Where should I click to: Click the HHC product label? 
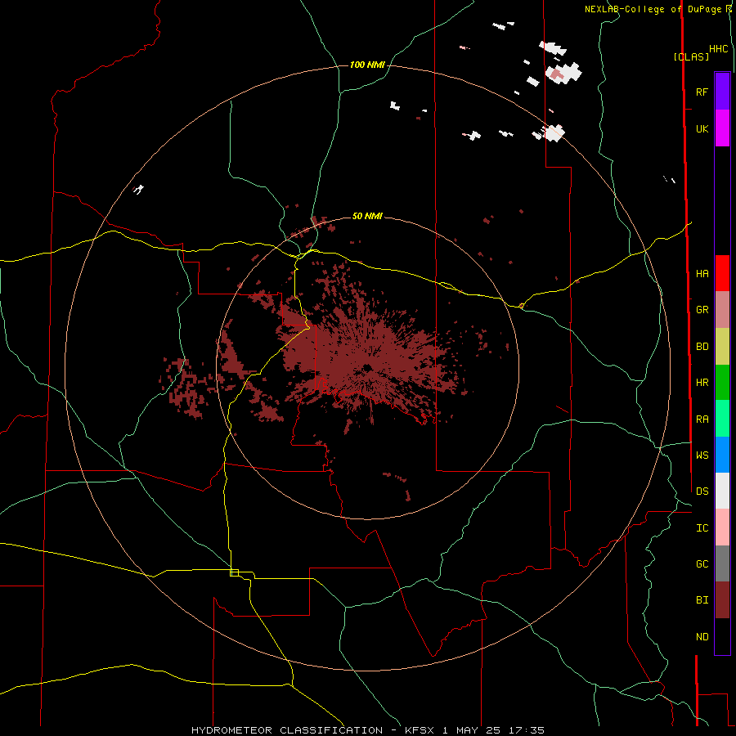pyautogui.click(x=718, y=49)
